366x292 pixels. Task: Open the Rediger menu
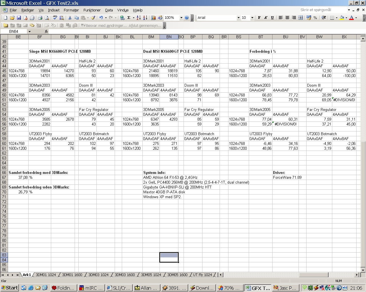click(x=28, y=10)
